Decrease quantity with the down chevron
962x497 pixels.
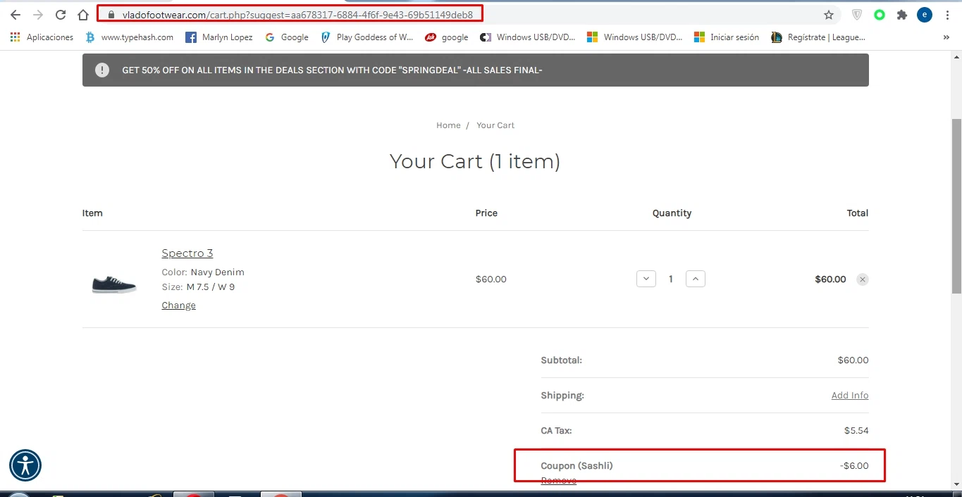click(646, 279)
